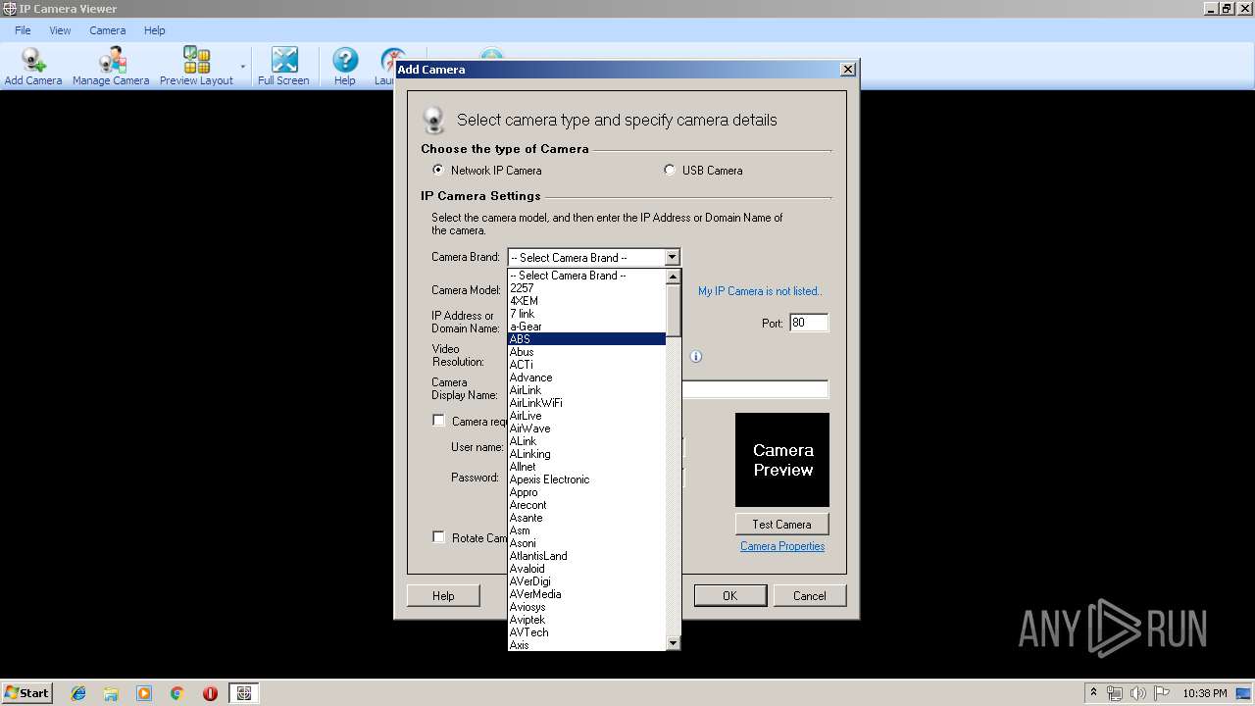Select ALinking from the brand list

(586, 454)
